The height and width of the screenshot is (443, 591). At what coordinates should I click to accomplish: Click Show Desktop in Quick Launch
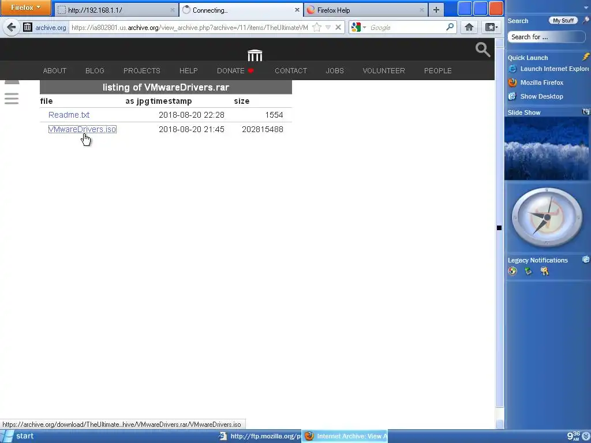click(536, 96)
